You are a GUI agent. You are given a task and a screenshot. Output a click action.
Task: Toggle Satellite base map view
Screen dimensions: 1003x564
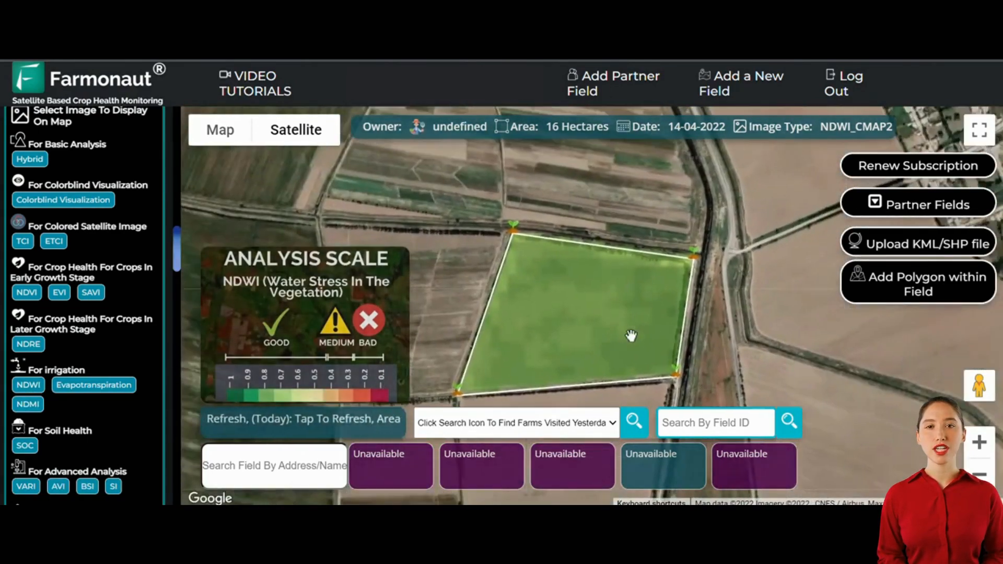click(296, 130)
